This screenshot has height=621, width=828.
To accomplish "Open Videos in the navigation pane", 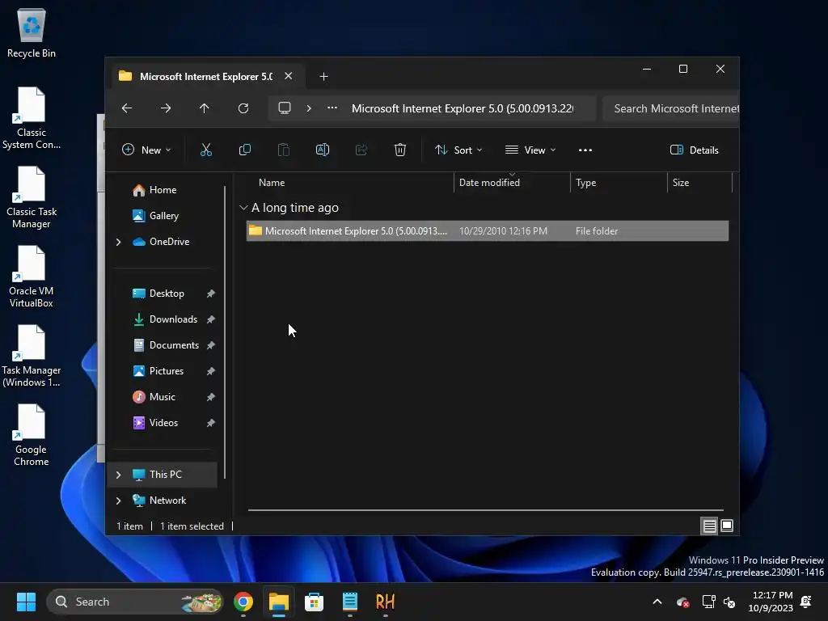I will [x=163, y=423].
